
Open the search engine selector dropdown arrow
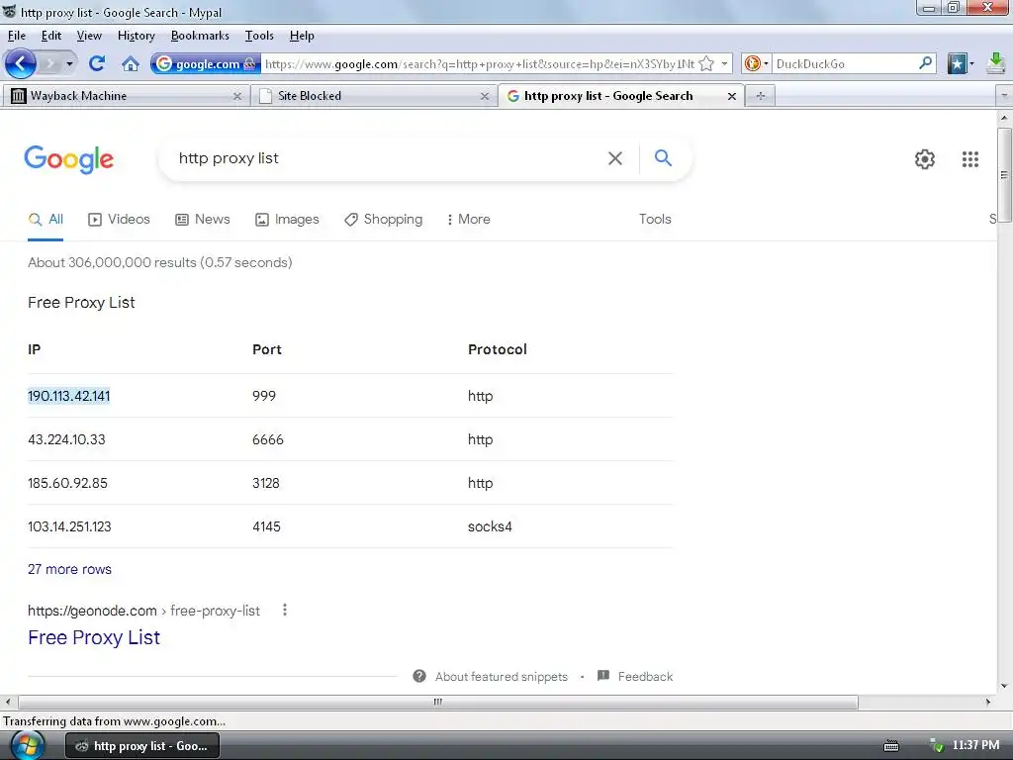tap(767, 63)
